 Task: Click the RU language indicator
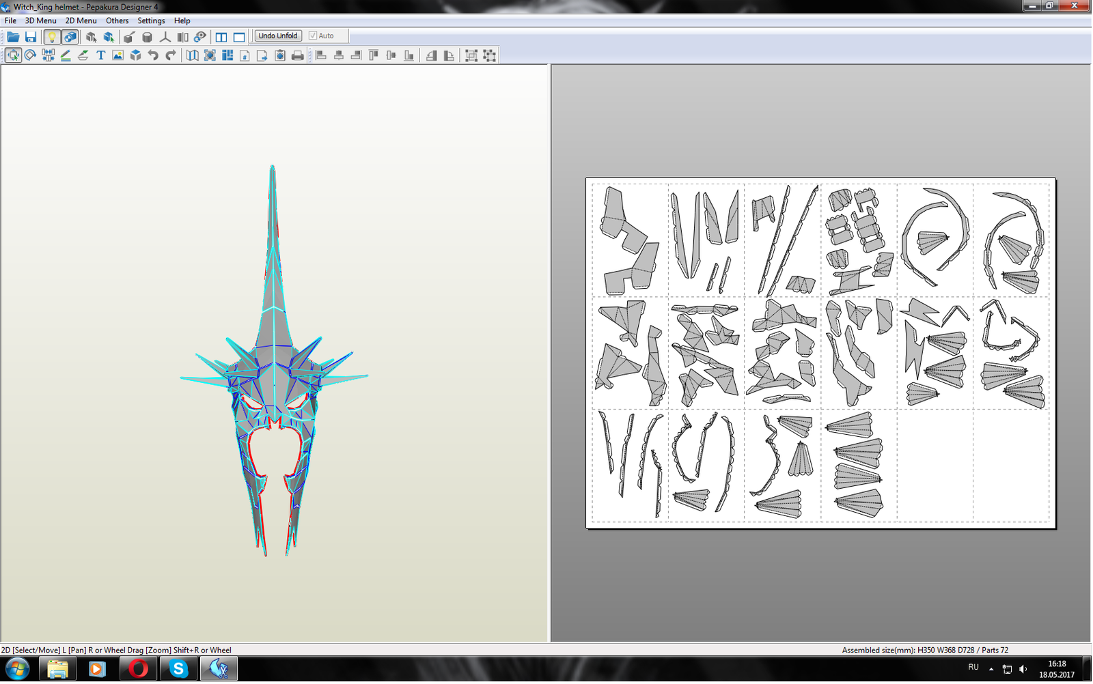[x=973, y=668]
